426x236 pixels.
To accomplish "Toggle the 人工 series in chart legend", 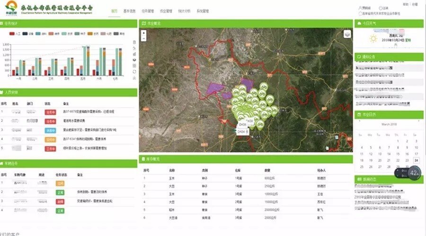I will point(15,34).
